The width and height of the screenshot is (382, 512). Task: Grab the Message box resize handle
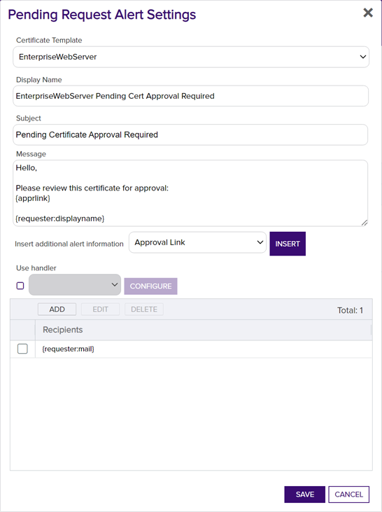(x=364, y=223)
